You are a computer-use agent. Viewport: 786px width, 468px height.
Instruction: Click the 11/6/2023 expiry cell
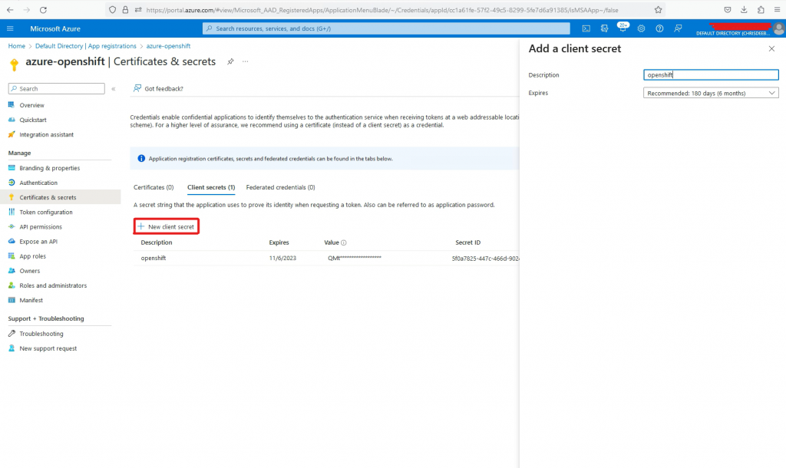pos(282,258)
